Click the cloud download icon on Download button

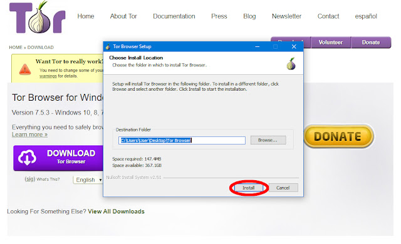(27, 158)
